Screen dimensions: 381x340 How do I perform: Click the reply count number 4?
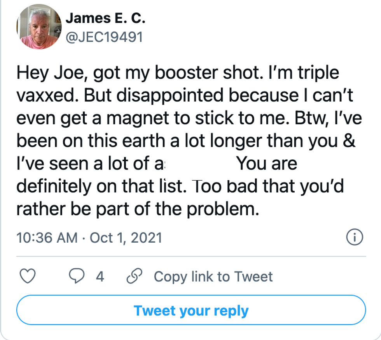pos(100,277)
